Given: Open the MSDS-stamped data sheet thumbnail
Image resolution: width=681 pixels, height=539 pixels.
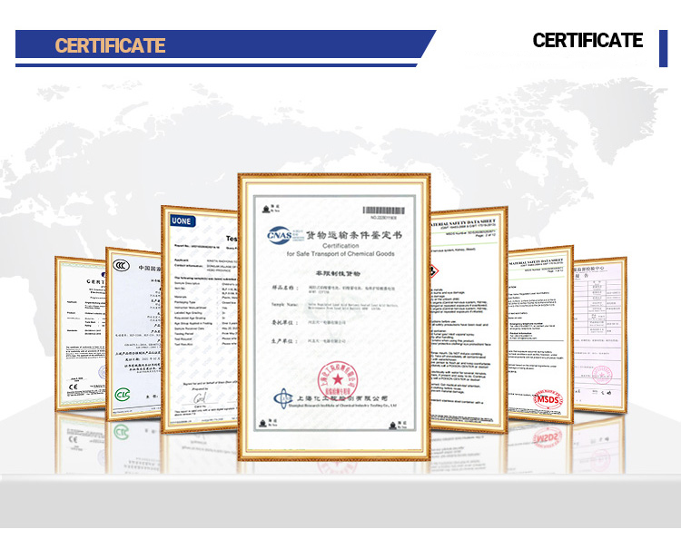Looking at the screenshot, I should tap(541, 334).
